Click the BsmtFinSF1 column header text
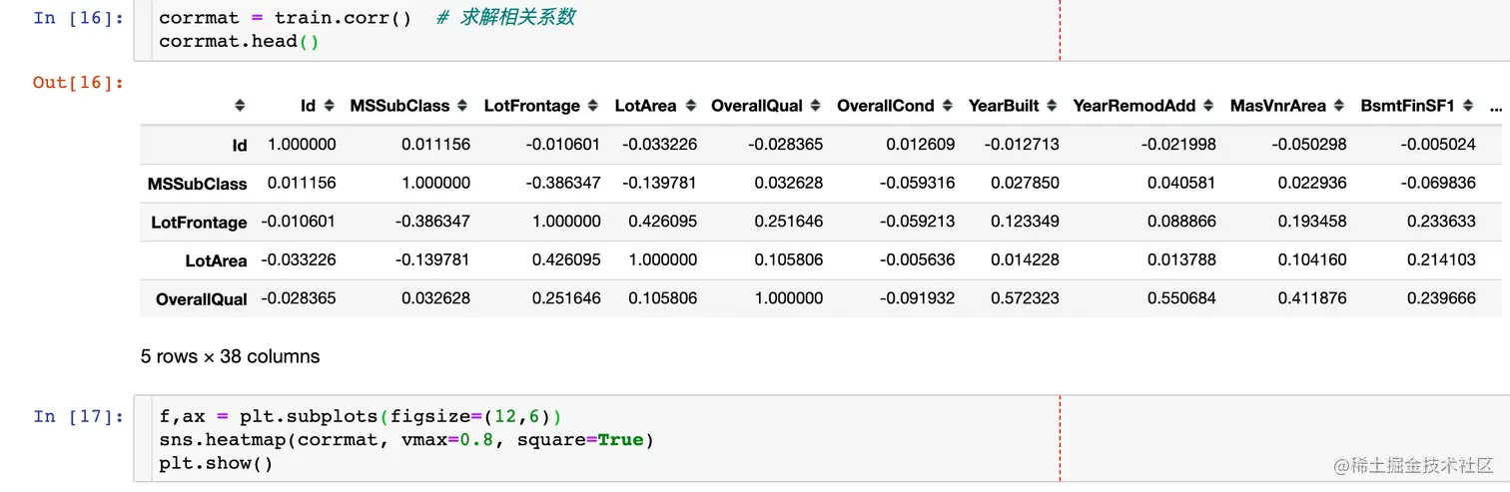Image resolution: width=1510 pixels, height=492 pixels. pyautogui.click(x=1408, y=106)
